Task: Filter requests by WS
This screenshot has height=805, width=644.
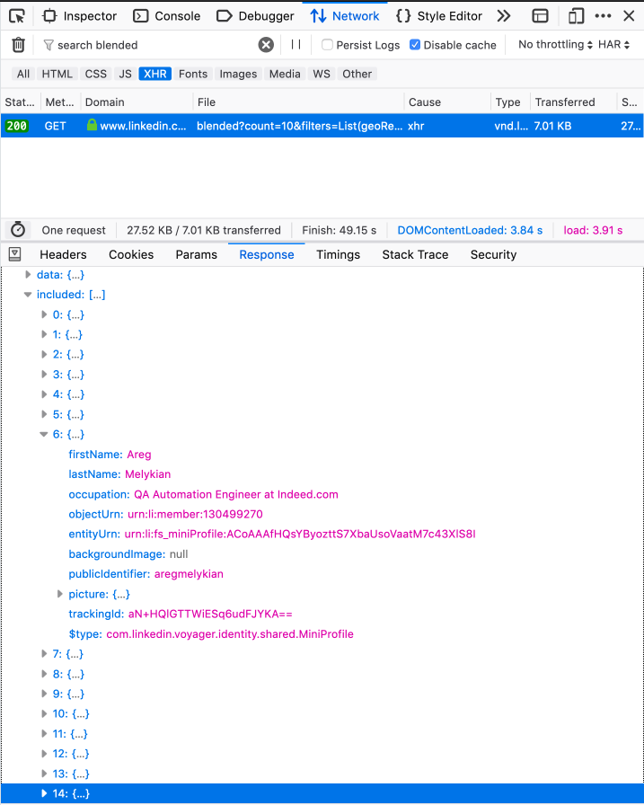Action: pos(322,74)
